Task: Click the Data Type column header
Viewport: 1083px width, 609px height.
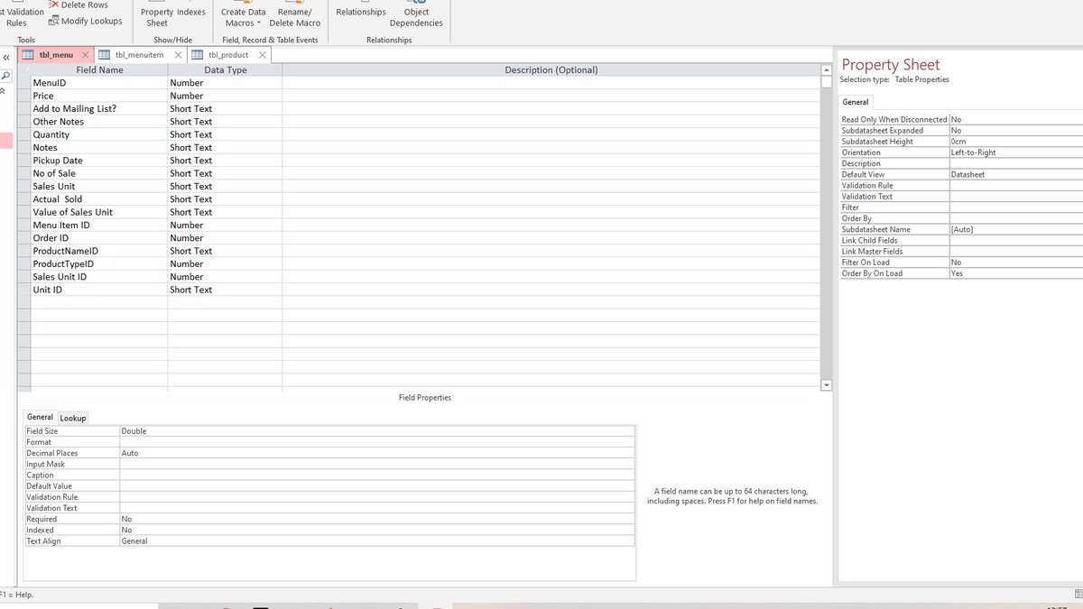Action: tap(225, 69)
